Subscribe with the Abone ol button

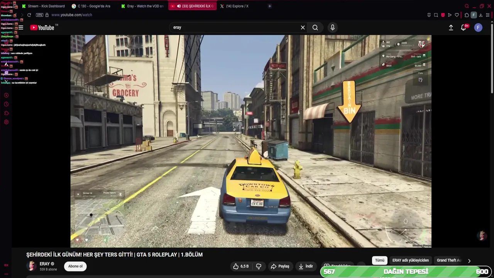(x=75, y=266)
